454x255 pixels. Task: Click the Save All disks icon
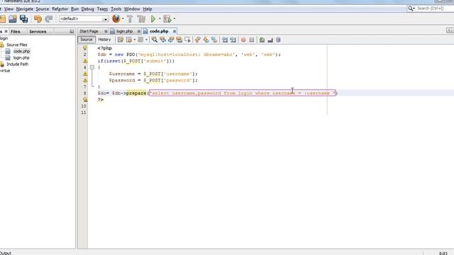point(23,19)
